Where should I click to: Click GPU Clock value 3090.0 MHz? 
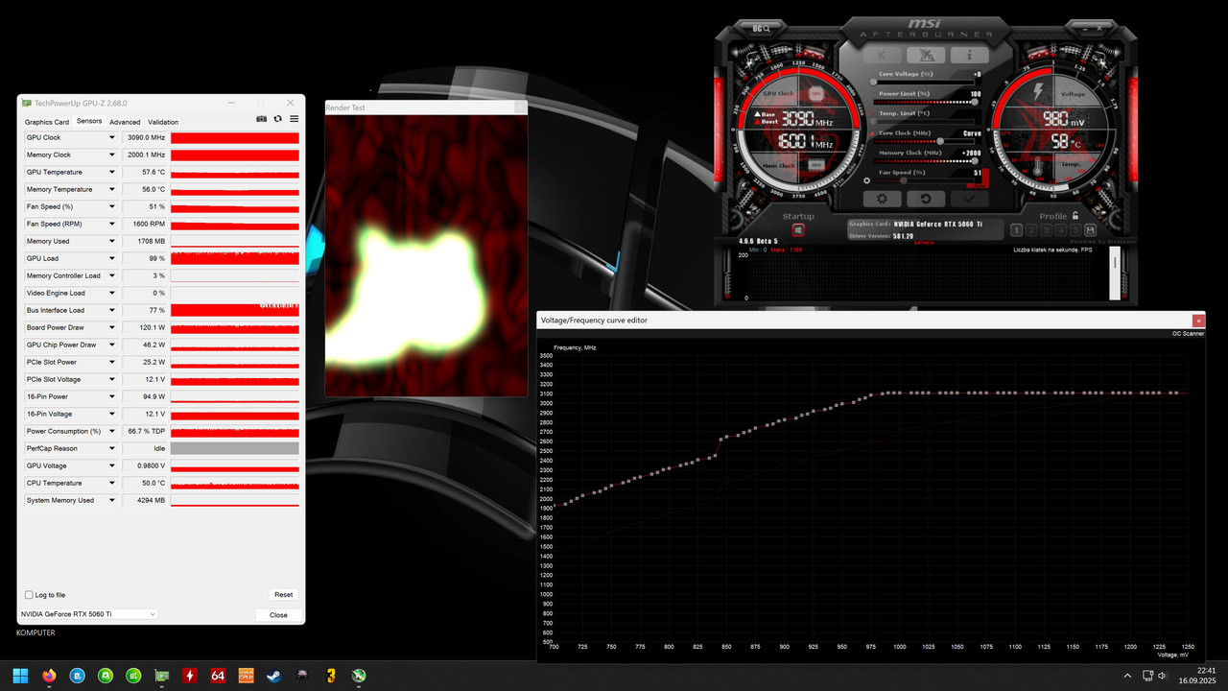(146, 137)
